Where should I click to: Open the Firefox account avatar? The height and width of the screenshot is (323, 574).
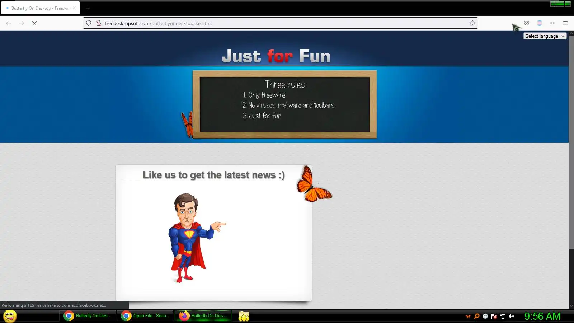pyautogui.click(x=540, y=23)
